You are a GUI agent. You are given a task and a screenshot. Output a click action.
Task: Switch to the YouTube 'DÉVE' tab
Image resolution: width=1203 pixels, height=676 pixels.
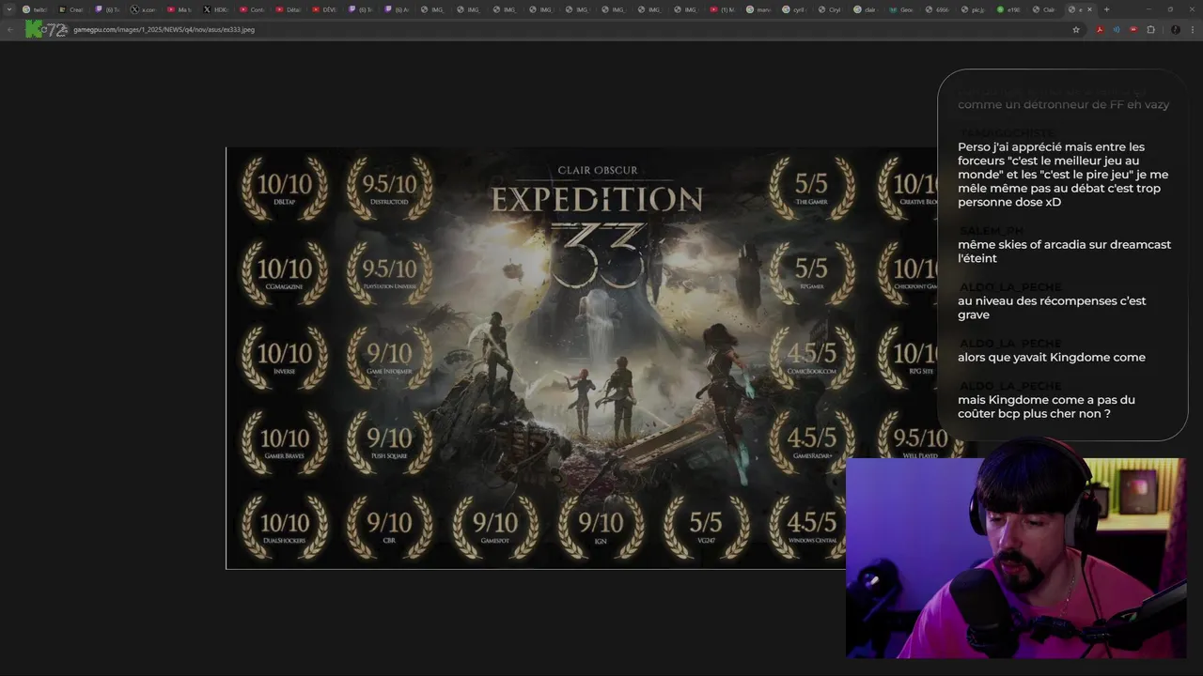tap(324, 9)
